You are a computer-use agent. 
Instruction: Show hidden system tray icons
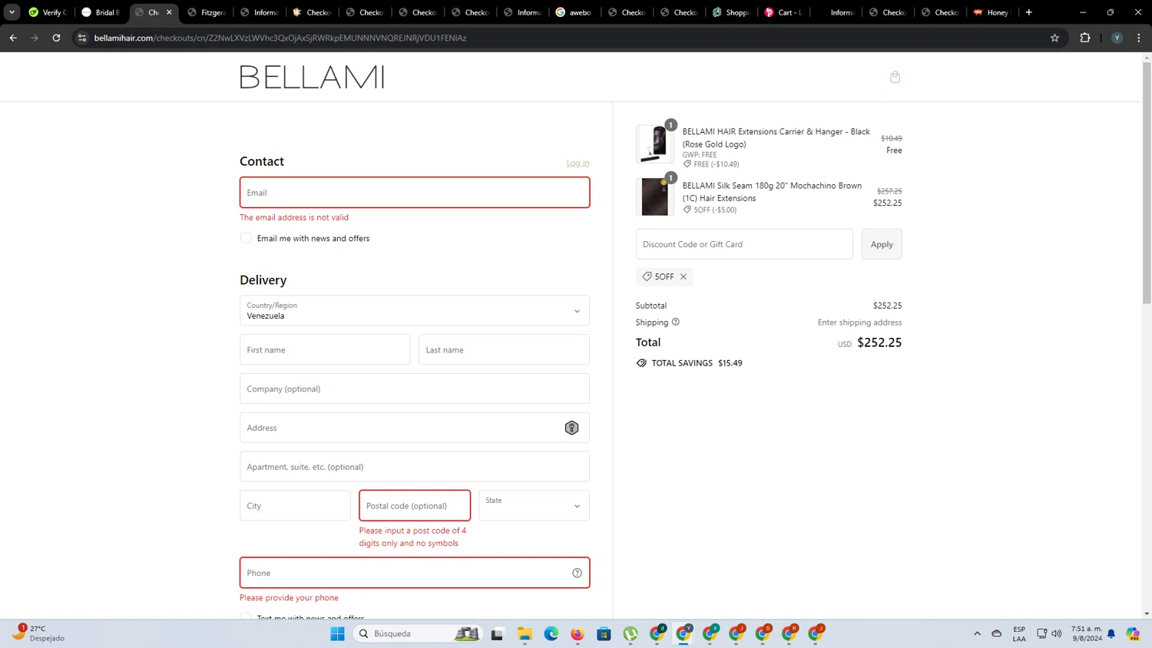pyautogui.click(x=977, y=633)
